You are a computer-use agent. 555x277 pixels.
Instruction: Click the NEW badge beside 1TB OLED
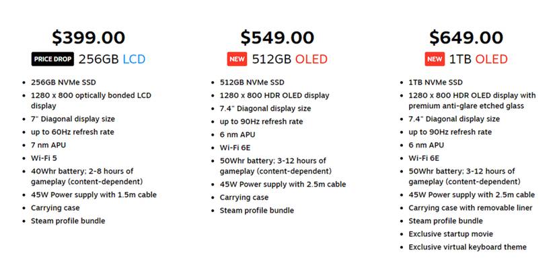click(435, 59)
